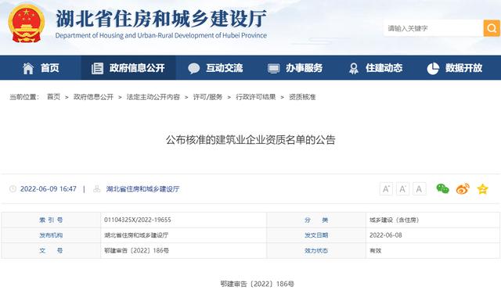
Task: Click the English department name subtitle
Action: point(161,35)
